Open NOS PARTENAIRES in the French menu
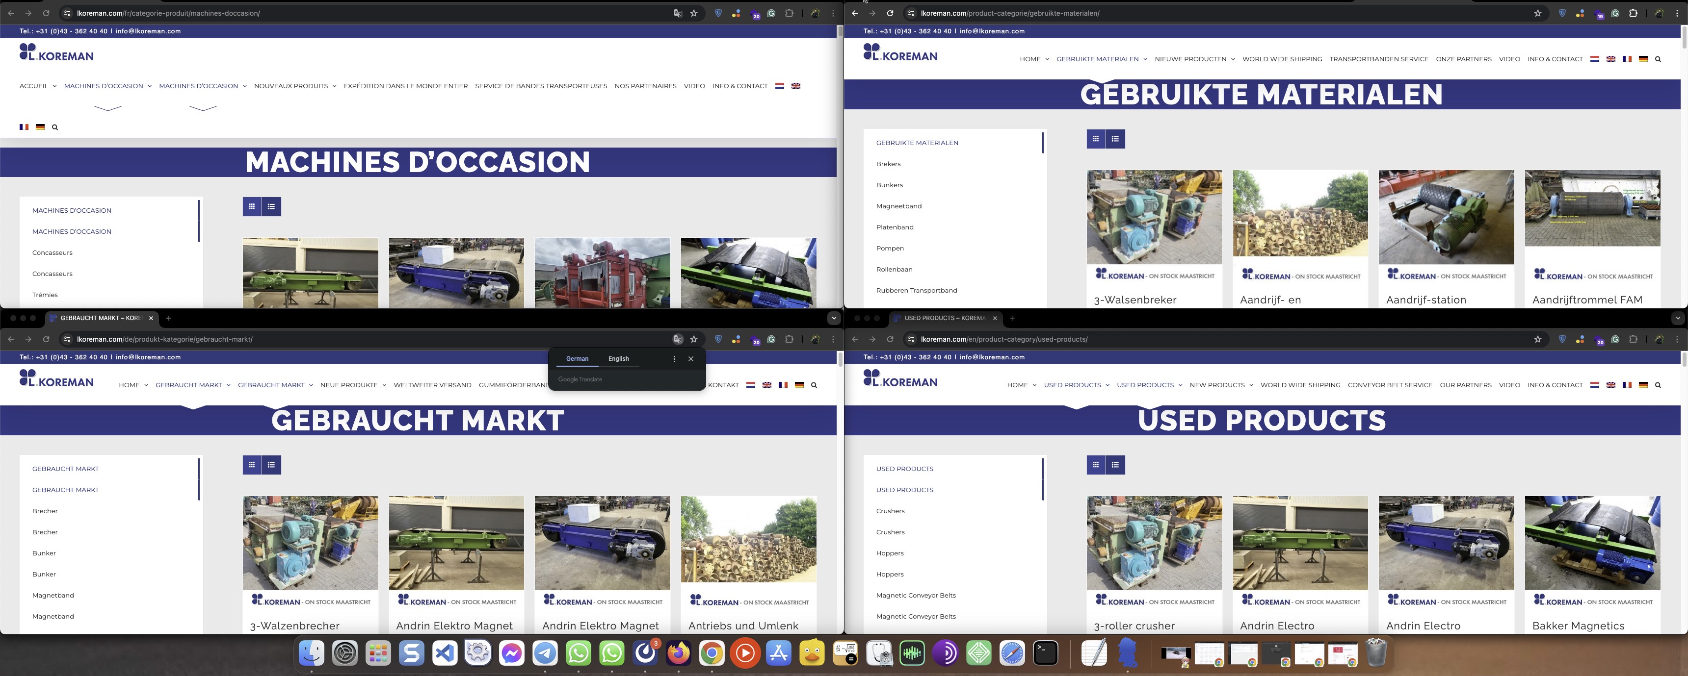This screenshot has height=676, width=1688. click(645, 86)
